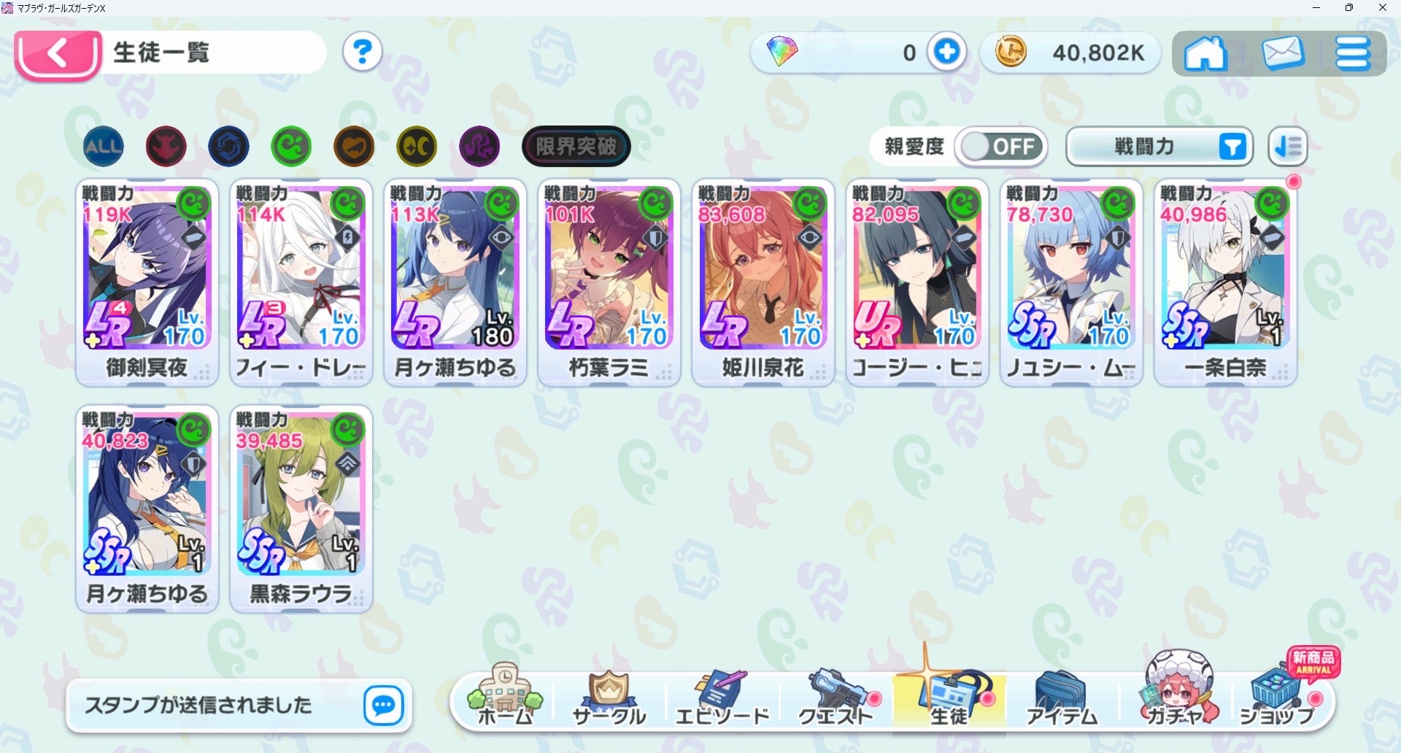1401x753 pixels.
Task: Switch sort order with the ascending/descending icon
Action: pos(1288,147)
